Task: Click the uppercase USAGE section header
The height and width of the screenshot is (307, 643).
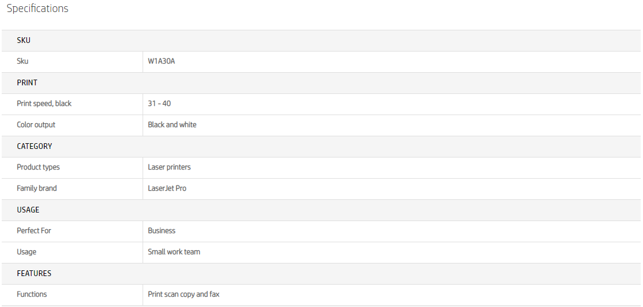Action: (x=28, y=210)
